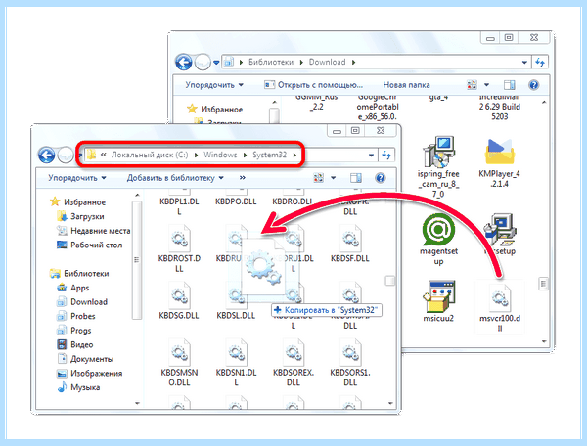587x446 pixels.
Task: Select Библиотеки in System32 sidebar
Action: [x=79, y=274]
